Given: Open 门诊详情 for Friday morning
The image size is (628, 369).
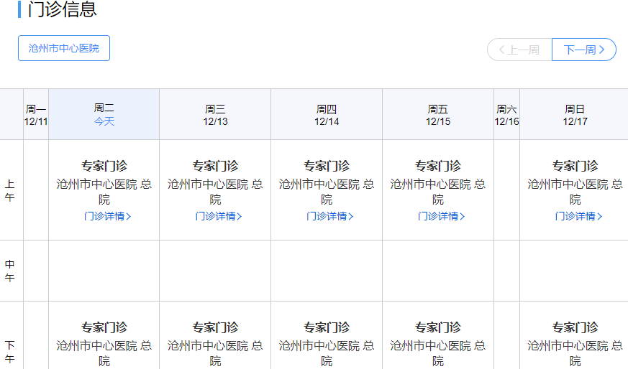Looking at the screenshot, I should (x=441, y=216).
